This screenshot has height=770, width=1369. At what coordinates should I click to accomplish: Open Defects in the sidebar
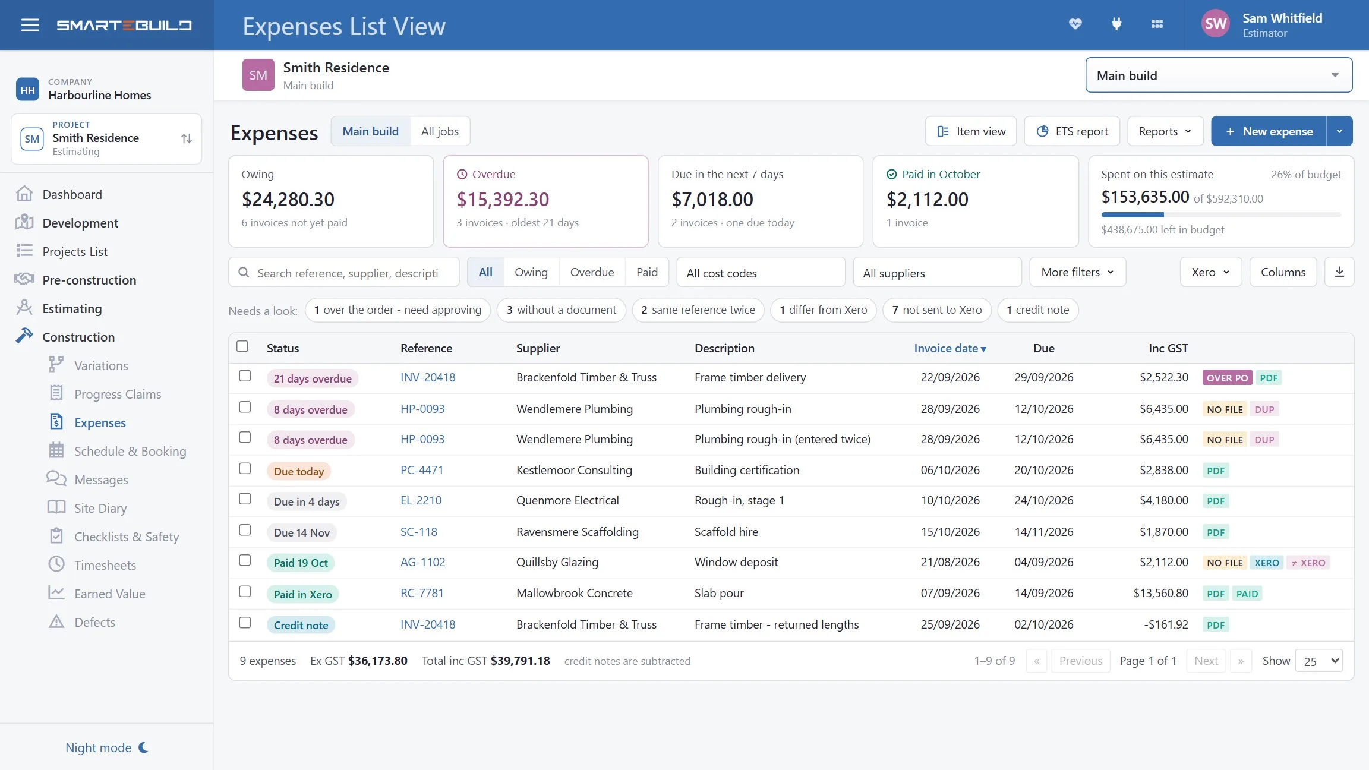(x=94, y=622)
